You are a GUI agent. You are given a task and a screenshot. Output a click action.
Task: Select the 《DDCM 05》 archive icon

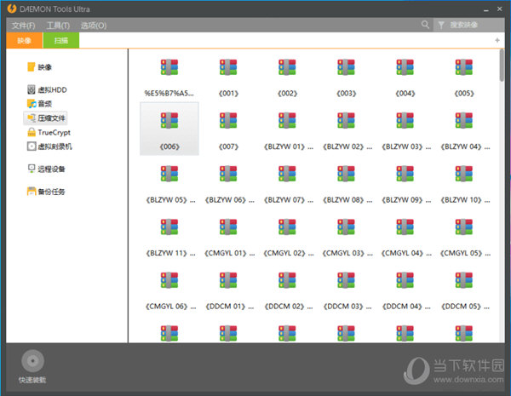click(464, 280)
